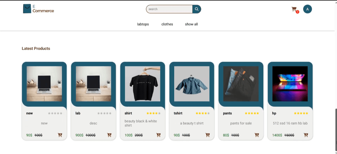337x154 pixels.
Task: Open the hp colorful laptop image
Action: [290, 84]
